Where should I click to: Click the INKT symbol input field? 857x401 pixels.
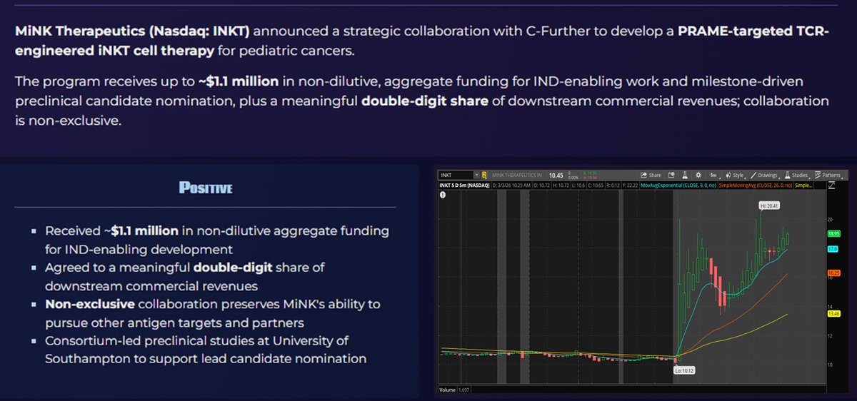456,175
